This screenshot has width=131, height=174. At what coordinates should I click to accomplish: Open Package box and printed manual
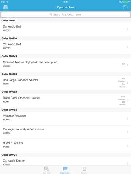pyautogui.click(x=65, y=132)
